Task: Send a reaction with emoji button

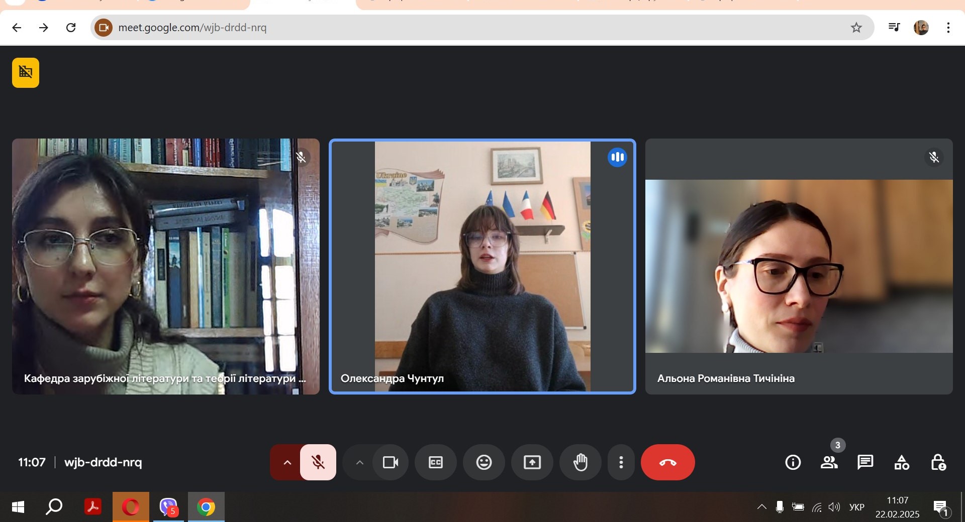Action: point(484,462)
